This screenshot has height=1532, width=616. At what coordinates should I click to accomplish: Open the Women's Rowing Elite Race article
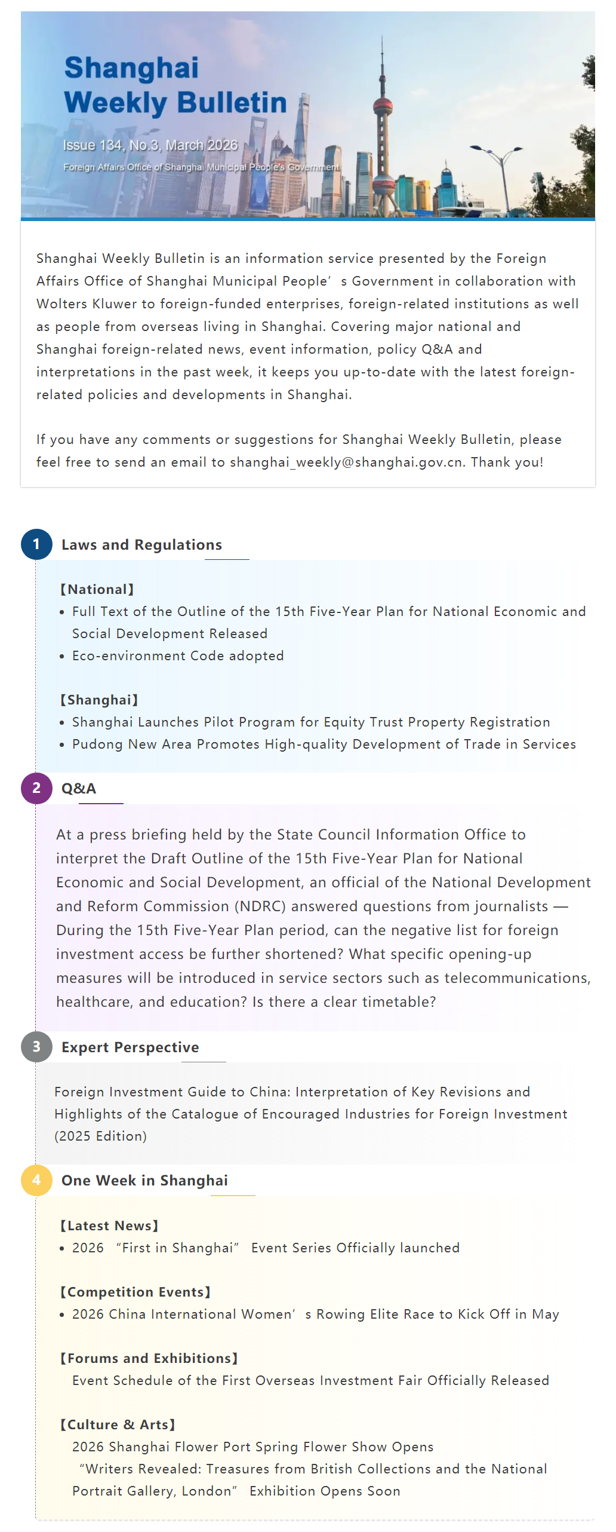coord(315,1314)
